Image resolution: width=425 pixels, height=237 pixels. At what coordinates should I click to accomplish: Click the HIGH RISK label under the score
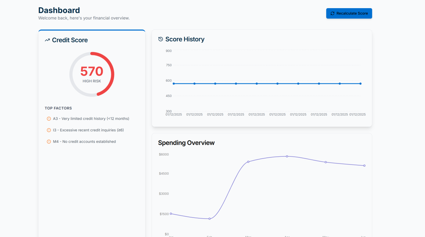point(92,81)
